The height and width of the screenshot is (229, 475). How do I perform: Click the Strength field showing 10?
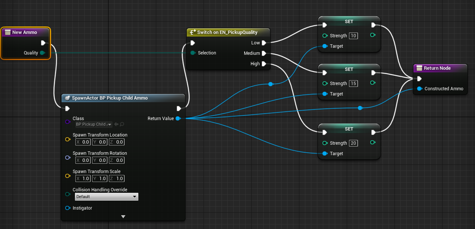pyautogui.click(x=353, y=36)
